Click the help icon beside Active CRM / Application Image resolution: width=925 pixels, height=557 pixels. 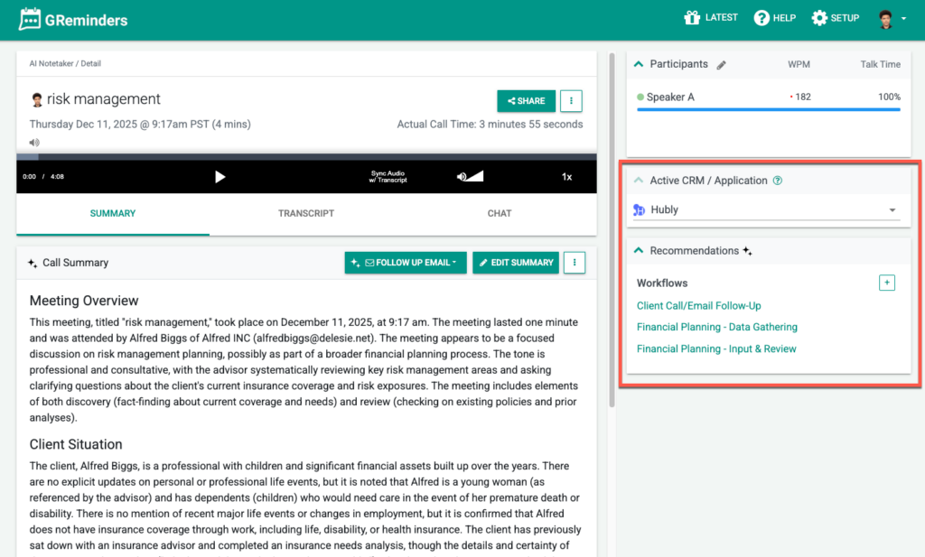tap(778, 181)
